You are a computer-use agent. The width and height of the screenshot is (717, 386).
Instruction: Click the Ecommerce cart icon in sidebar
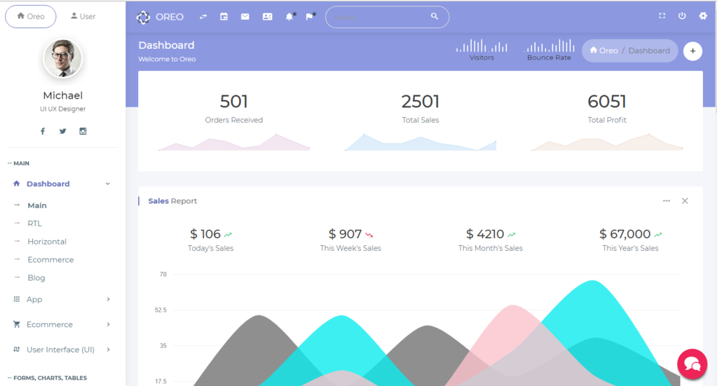[16, 324]
